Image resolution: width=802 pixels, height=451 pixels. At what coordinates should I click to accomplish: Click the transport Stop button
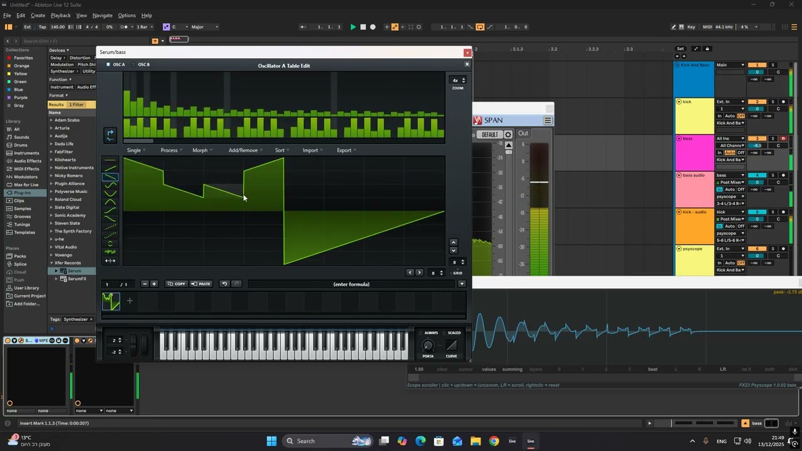click(363, 27)
